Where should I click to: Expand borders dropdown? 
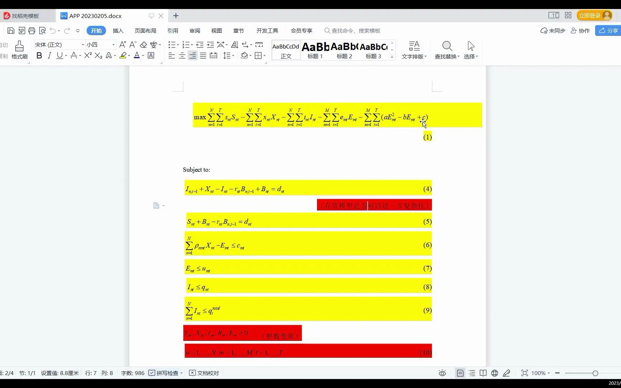[x=264, y=56]
